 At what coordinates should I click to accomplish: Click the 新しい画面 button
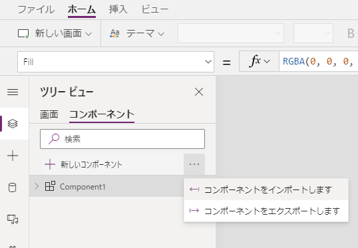pos(55,33)
